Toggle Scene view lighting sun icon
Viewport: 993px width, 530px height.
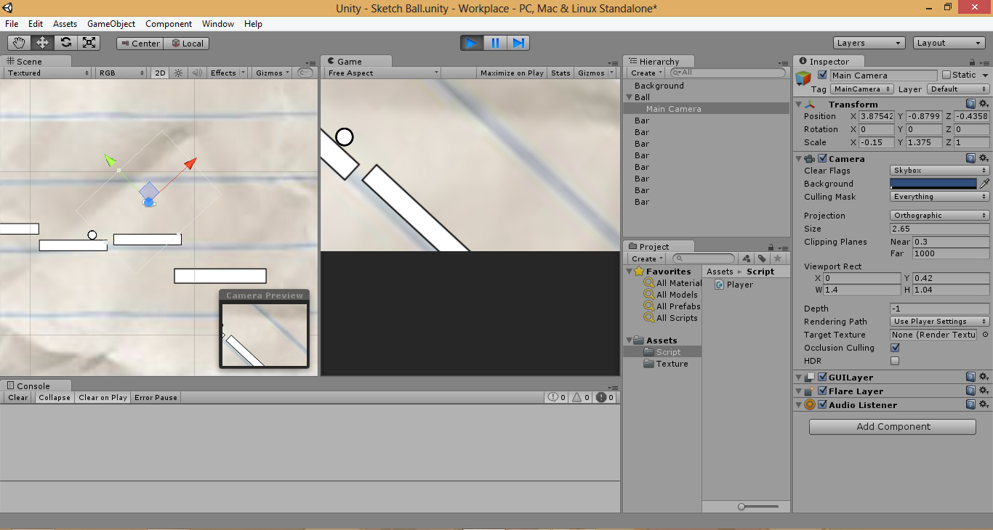(x=178, y=73)
